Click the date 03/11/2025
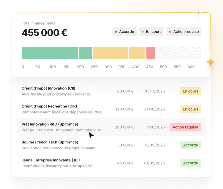This screenshot has height=189, width=223. (155, 91)
